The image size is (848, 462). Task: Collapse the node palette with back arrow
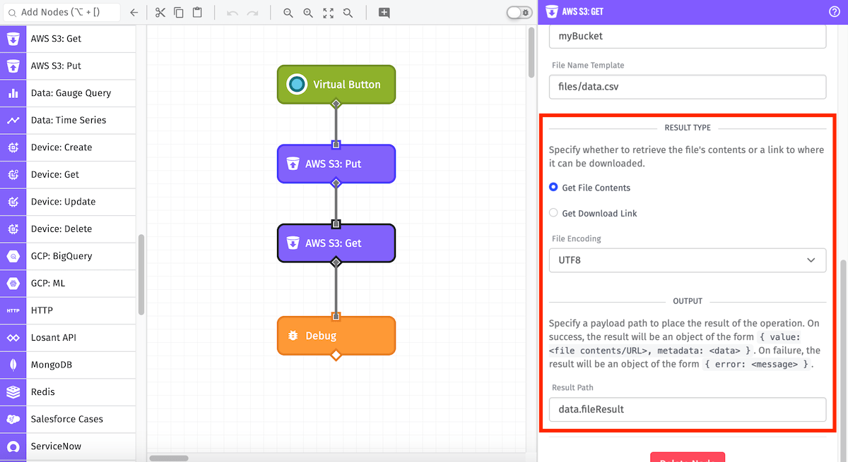click(x=134, y=13)
